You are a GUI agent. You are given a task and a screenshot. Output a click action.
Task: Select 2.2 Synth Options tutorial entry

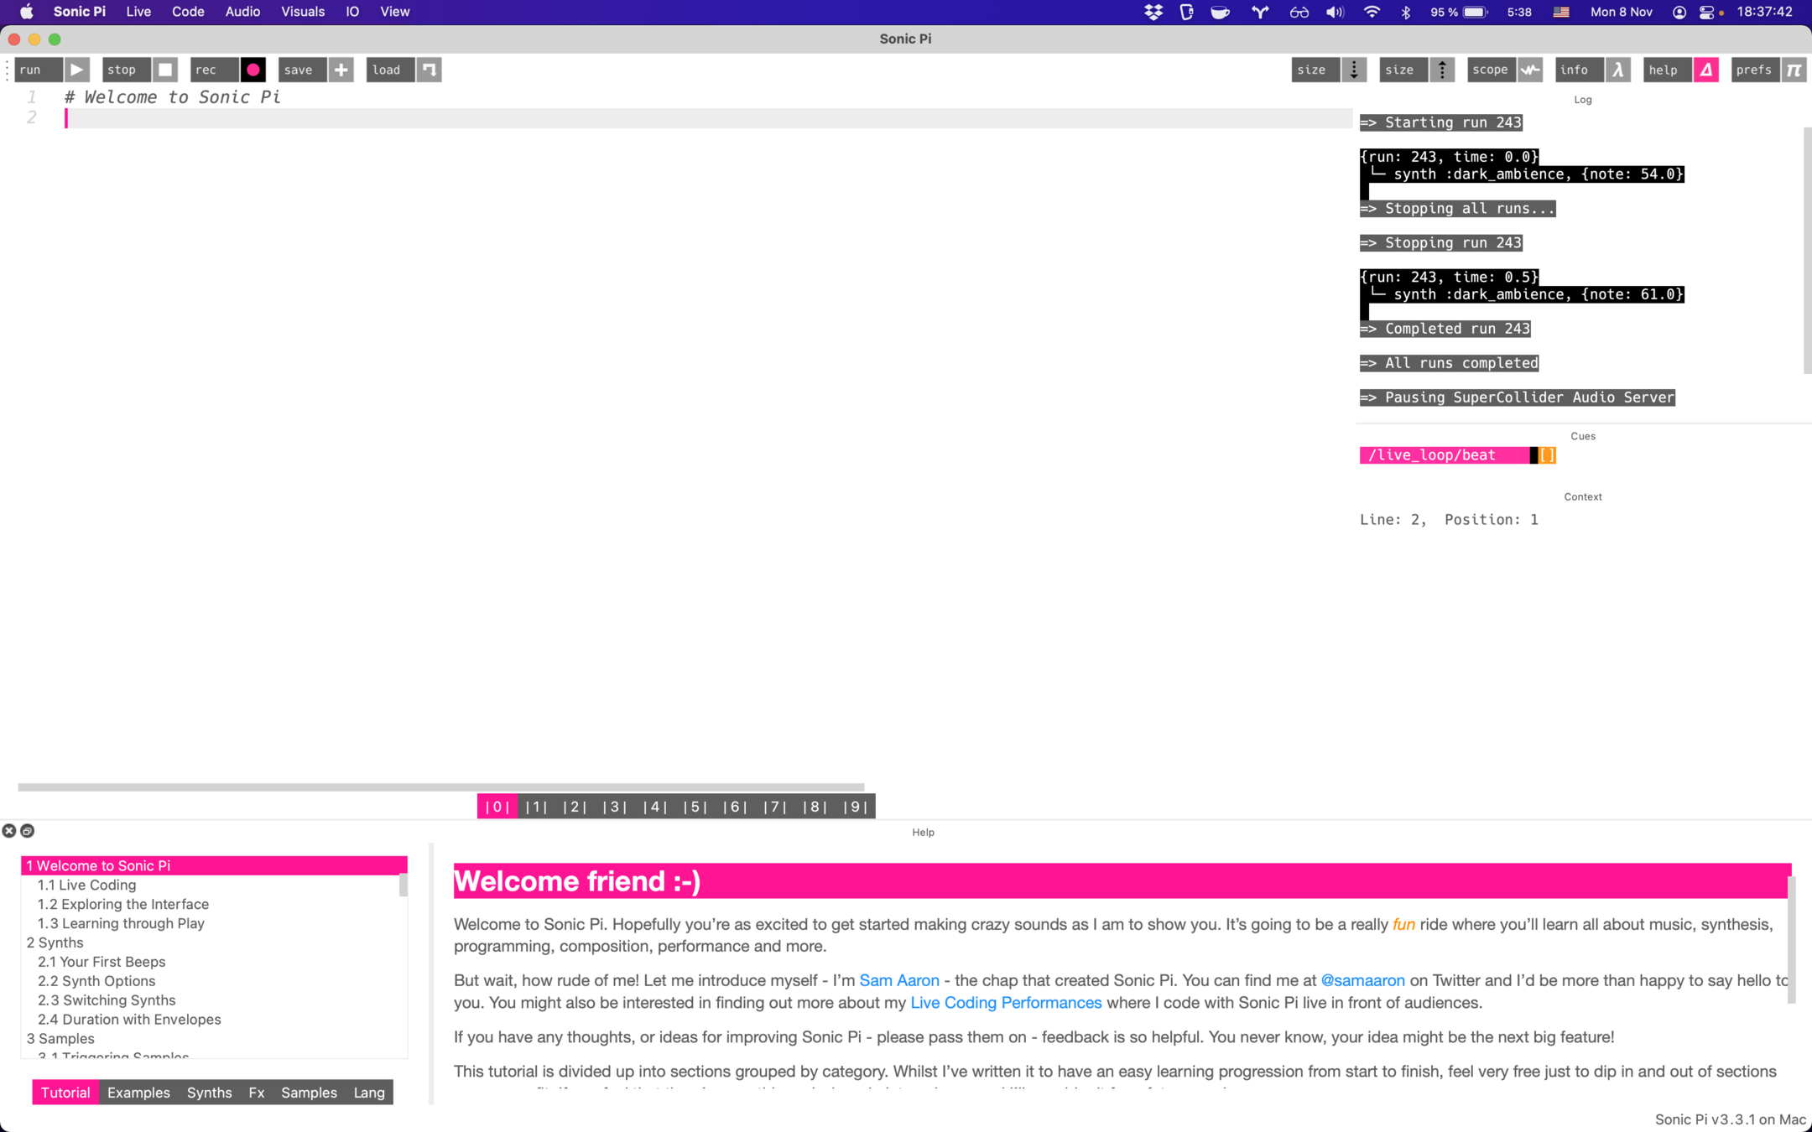[x=96, y=981]
